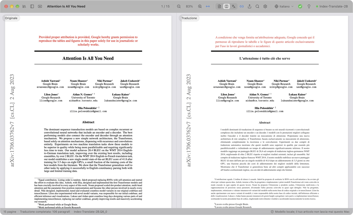The height and width of the screenshot is (215, 353).
Task: Click the 'Attention Is All You Need' window title
Action: (66, 6)
